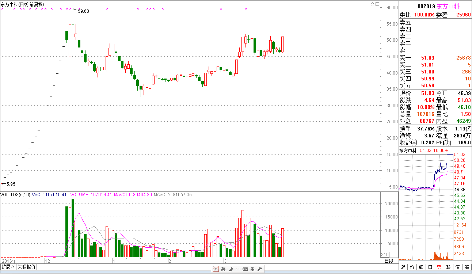Click the 最低 46.10 value
This screenshot has height=274, width=472.
(464, 107)
